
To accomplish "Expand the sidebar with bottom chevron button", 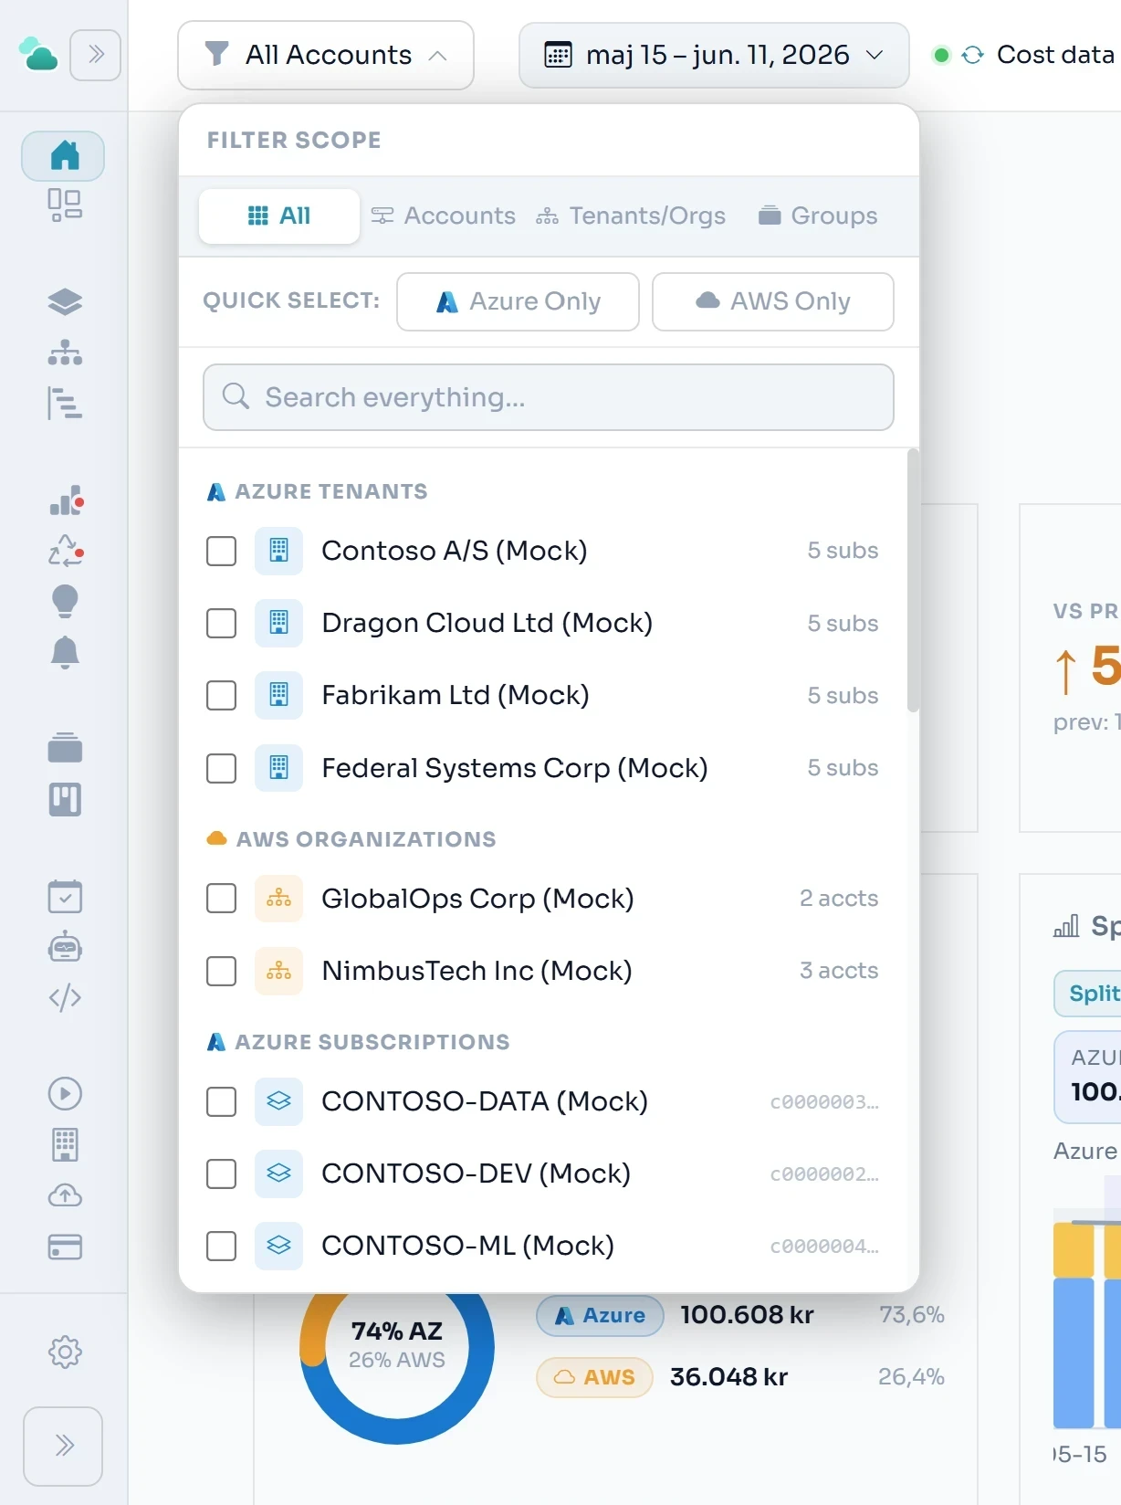I will (x=63, y=1446).
